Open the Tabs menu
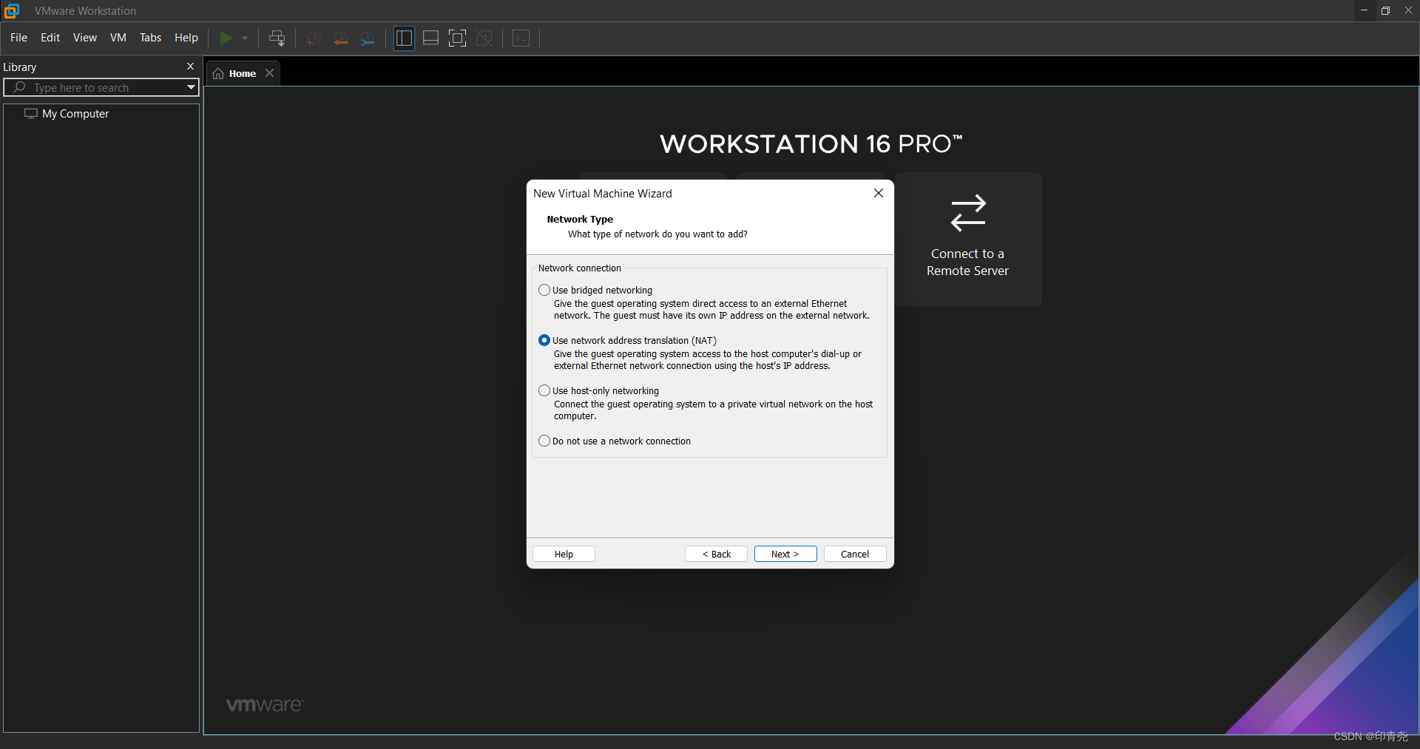The height and width of the screenshot is (749, 1420). pyautogui.click(x=150, y=38)
